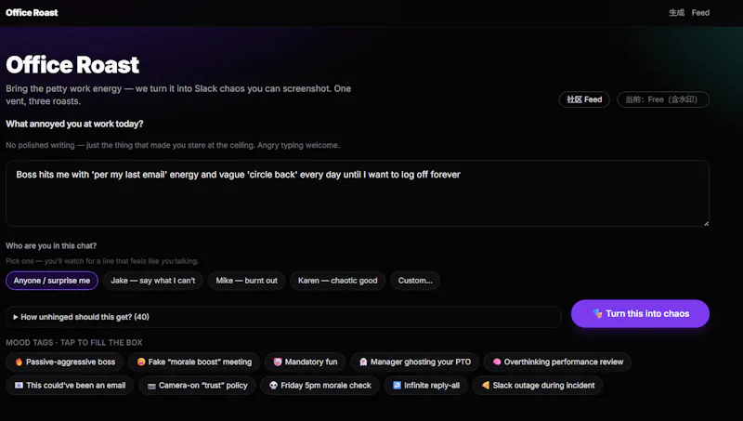The width and height of the screenshot is (743, 421).
Task: Pick the 'Slack outage during incident' tag
Action: coord(538,386)
